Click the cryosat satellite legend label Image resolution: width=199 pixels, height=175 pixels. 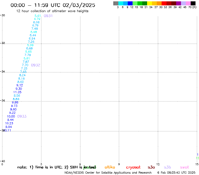click(133, 167)
